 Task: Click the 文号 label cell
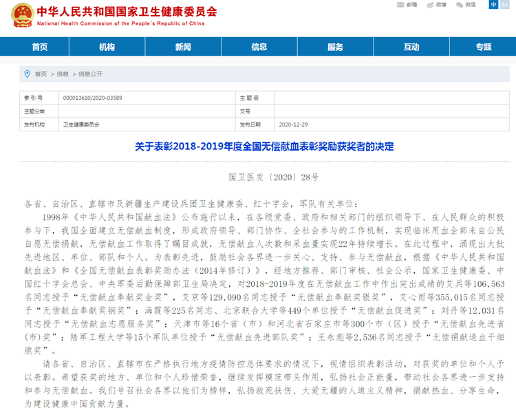(255, 111)
